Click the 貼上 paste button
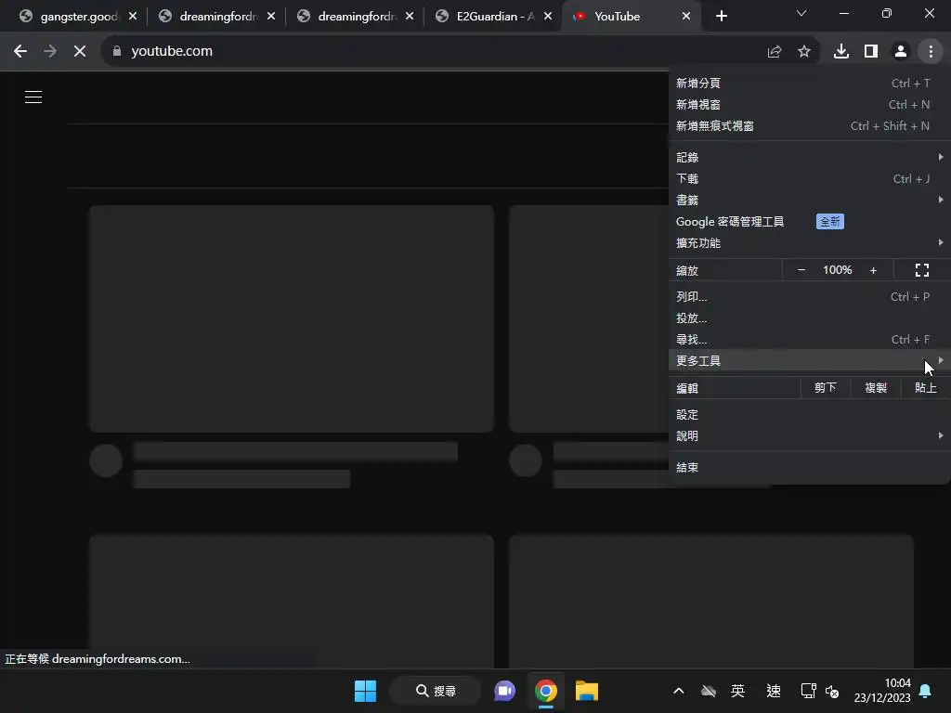The image size is (951, 713). point(926,388)
